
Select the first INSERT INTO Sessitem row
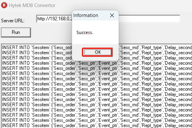point(35,48)
